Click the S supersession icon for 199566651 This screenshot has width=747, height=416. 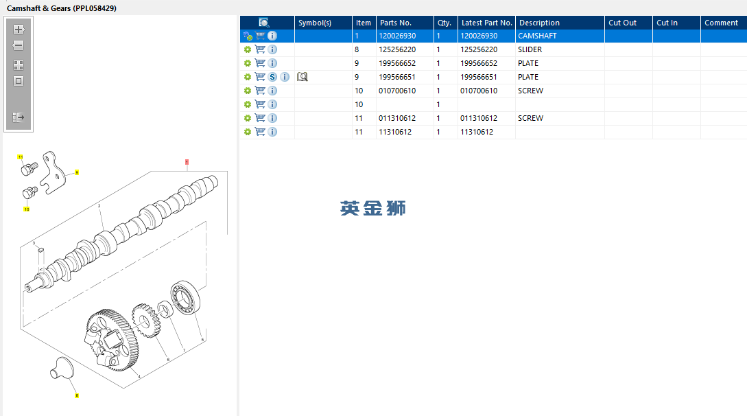(272, 77)
